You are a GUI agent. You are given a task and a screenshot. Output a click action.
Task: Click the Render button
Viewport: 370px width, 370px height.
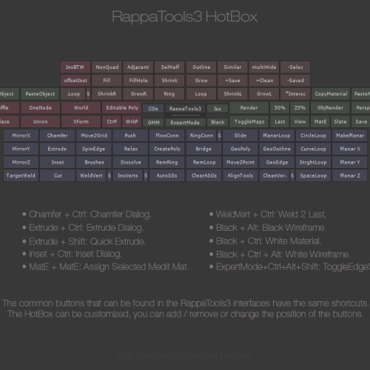[x=249, y=108]
